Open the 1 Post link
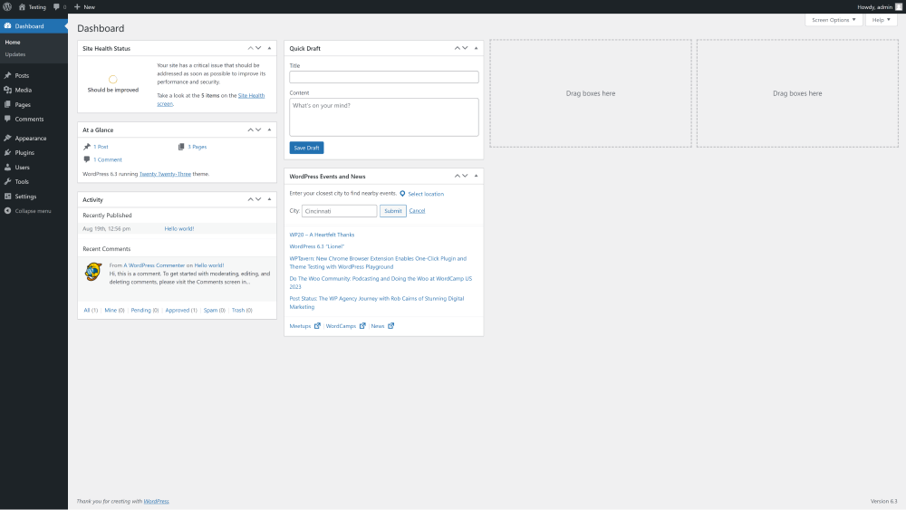Viewport: 906px width, 510px height. (x=101, y=147)
